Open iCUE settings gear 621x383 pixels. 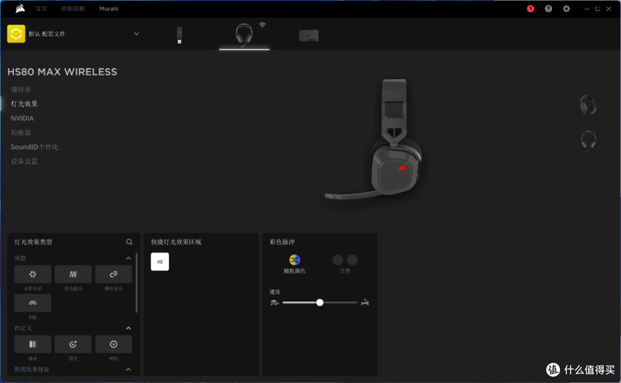pos(566,8)
